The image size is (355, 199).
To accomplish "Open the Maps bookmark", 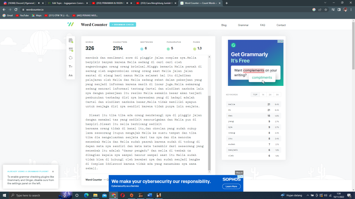I will pyautogui.click(x=37, y=16).
